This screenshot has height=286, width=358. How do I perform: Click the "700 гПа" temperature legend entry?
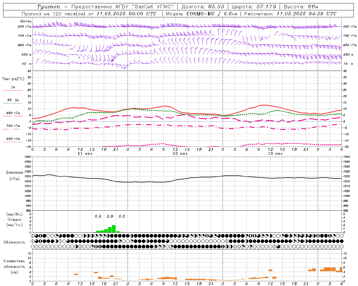point(13,126)
